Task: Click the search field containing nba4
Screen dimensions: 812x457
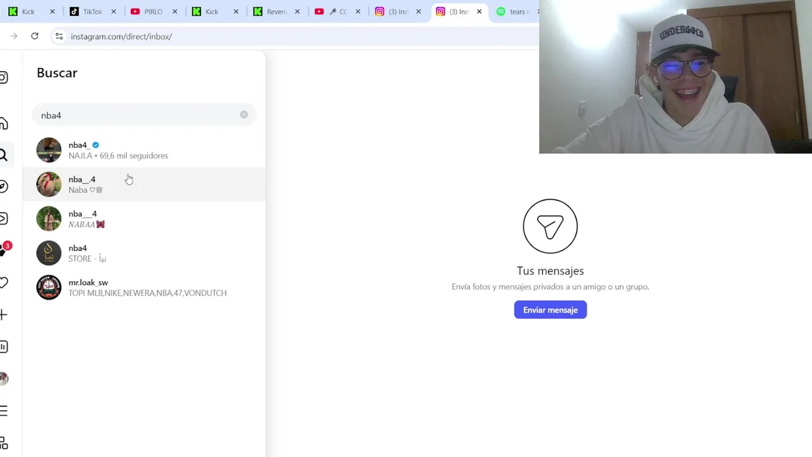Action: pyautogui.click(x=144, y=116)
